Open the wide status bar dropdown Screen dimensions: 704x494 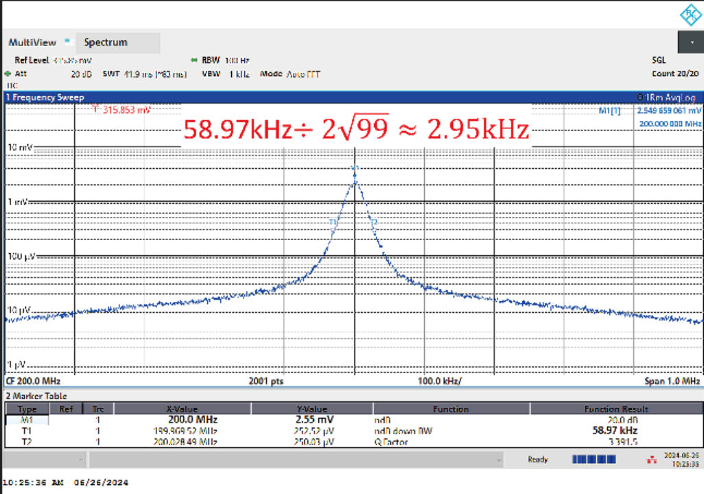click(296, 460)
